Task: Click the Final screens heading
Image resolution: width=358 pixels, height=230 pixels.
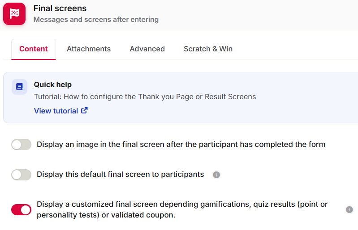Action: point(60,8)
